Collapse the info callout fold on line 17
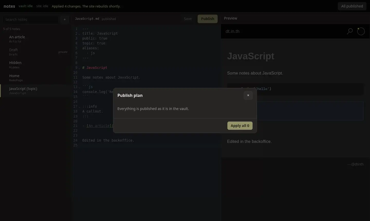This screenshot has height=221, width=370. pos(79,107)
